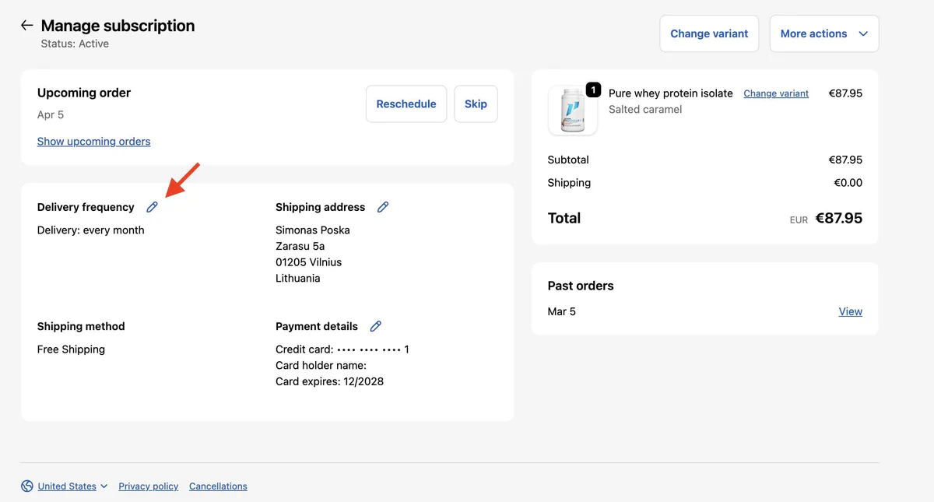
Task: Go back using the left arrow icon
Action: (27, 26)
